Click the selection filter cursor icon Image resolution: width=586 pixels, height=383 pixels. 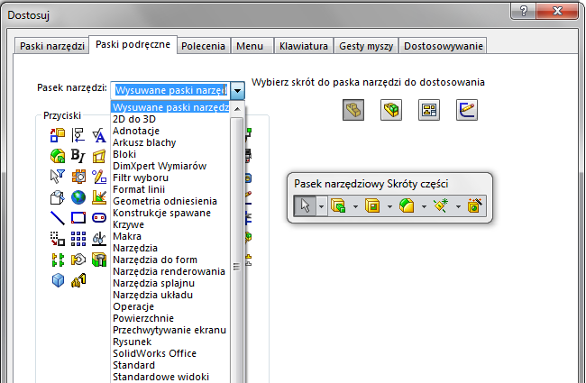pos(58,176)
